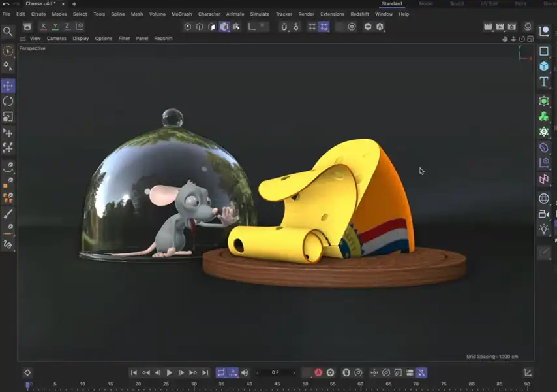Screen dimensions: 557x392
Task: Open the Display viewport menu
Action: 81,38
